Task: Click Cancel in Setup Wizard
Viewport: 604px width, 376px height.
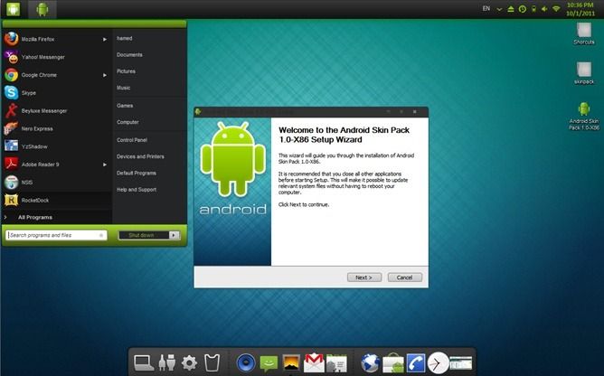Action: pyautogui.click(x=404, y=277)
